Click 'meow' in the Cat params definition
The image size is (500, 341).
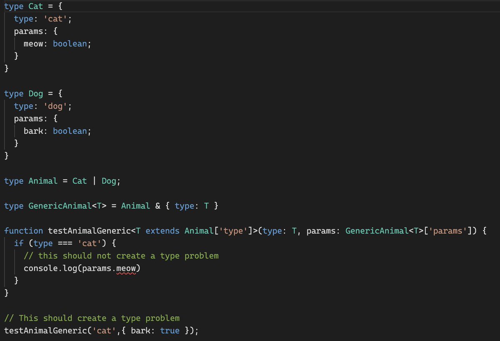coord(33,44)
